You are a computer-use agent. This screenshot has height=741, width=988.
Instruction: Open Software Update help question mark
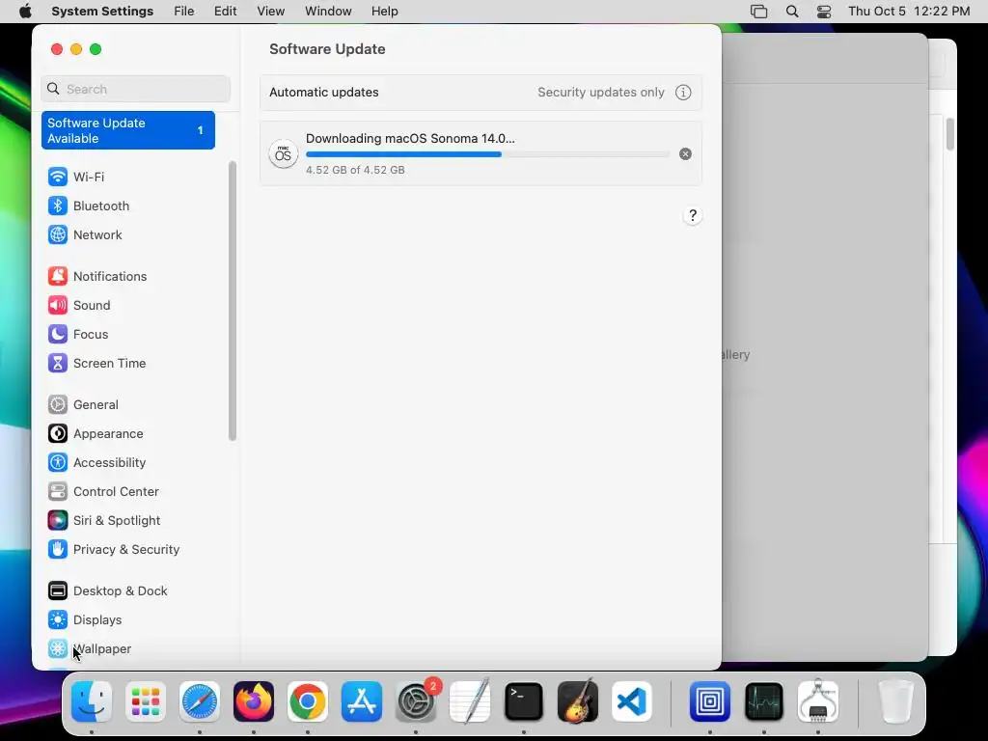[693, 216]
